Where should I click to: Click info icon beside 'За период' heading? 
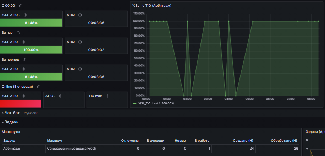24,60
